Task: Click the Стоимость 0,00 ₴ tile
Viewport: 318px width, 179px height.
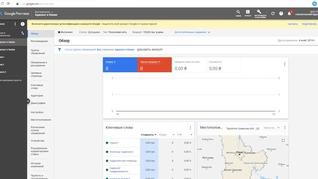Action: coord(223,65)
